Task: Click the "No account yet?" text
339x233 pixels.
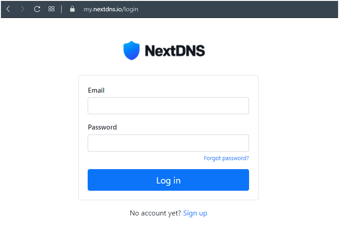Action: click(x=155, y=213)
